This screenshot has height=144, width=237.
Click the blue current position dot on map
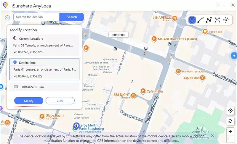[234, 56]
